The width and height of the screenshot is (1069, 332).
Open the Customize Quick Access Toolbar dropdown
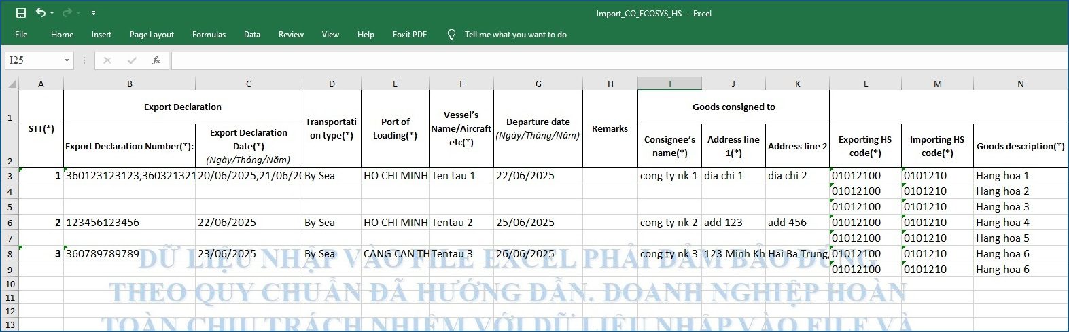(x=93, y=13)
